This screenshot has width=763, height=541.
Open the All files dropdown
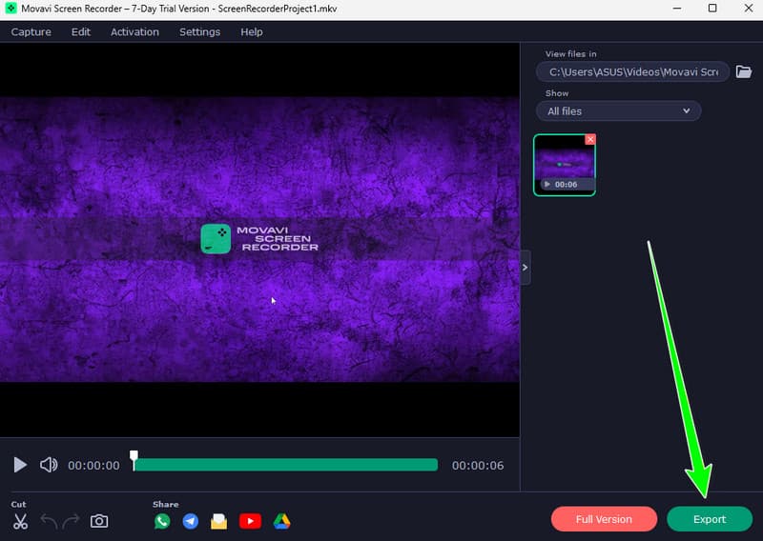pyautogui.click(x=618, y=110)
